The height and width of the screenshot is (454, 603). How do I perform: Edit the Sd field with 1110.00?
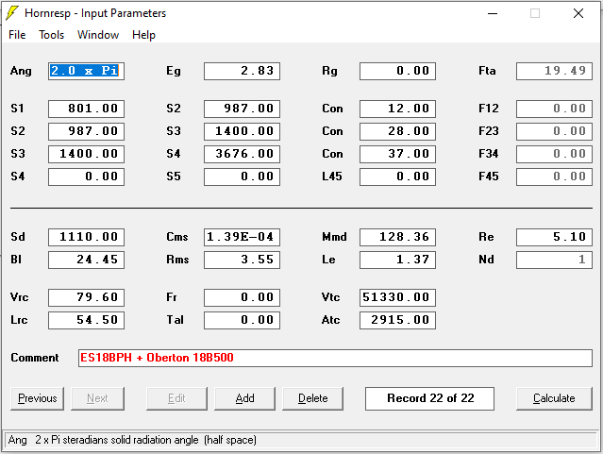coord(86,238)
